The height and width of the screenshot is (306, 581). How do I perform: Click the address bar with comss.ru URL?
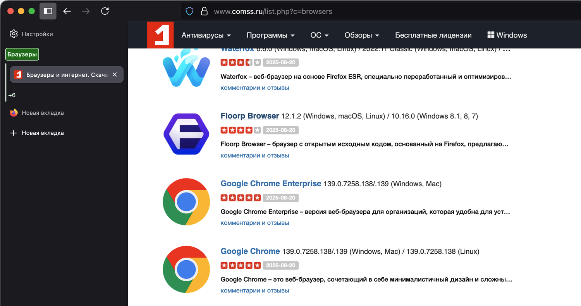click(x=381, y=11)
